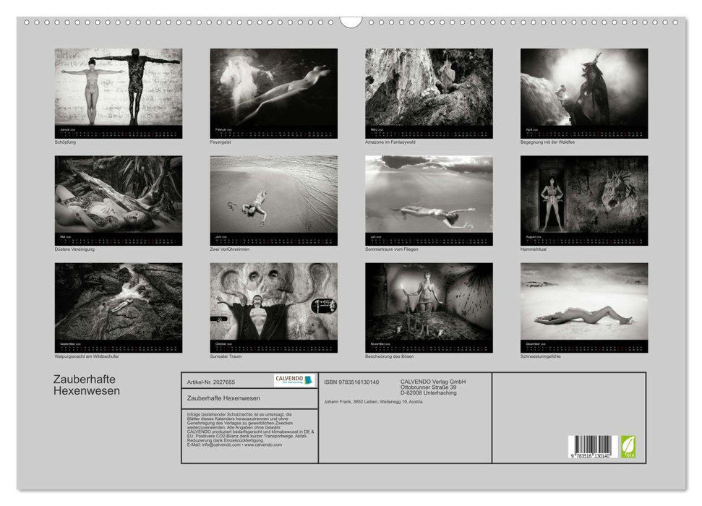
Task: Click the Artikel-Nr. 2027655 field
Action: [x=211, y=381]
